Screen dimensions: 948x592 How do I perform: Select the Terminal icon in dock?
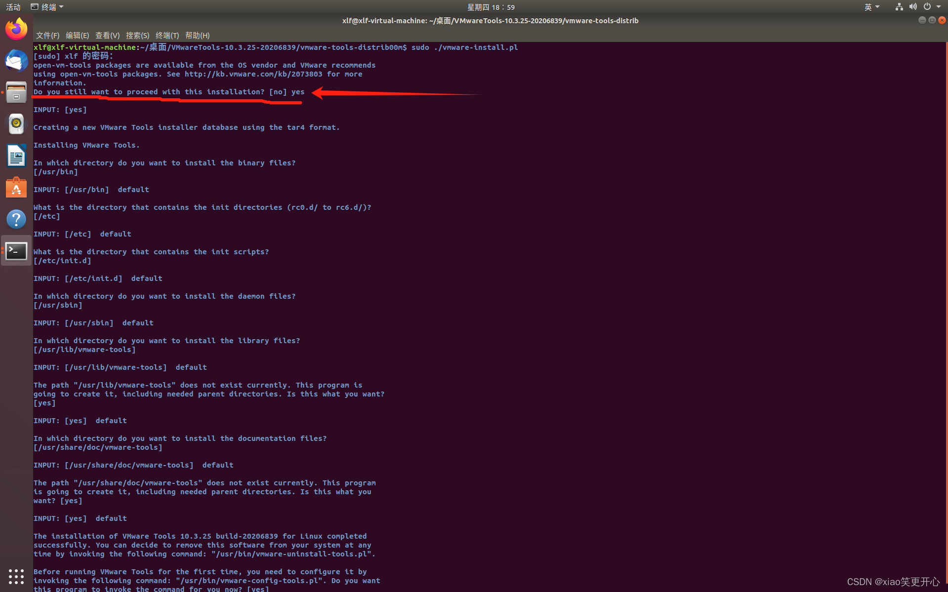16,251
